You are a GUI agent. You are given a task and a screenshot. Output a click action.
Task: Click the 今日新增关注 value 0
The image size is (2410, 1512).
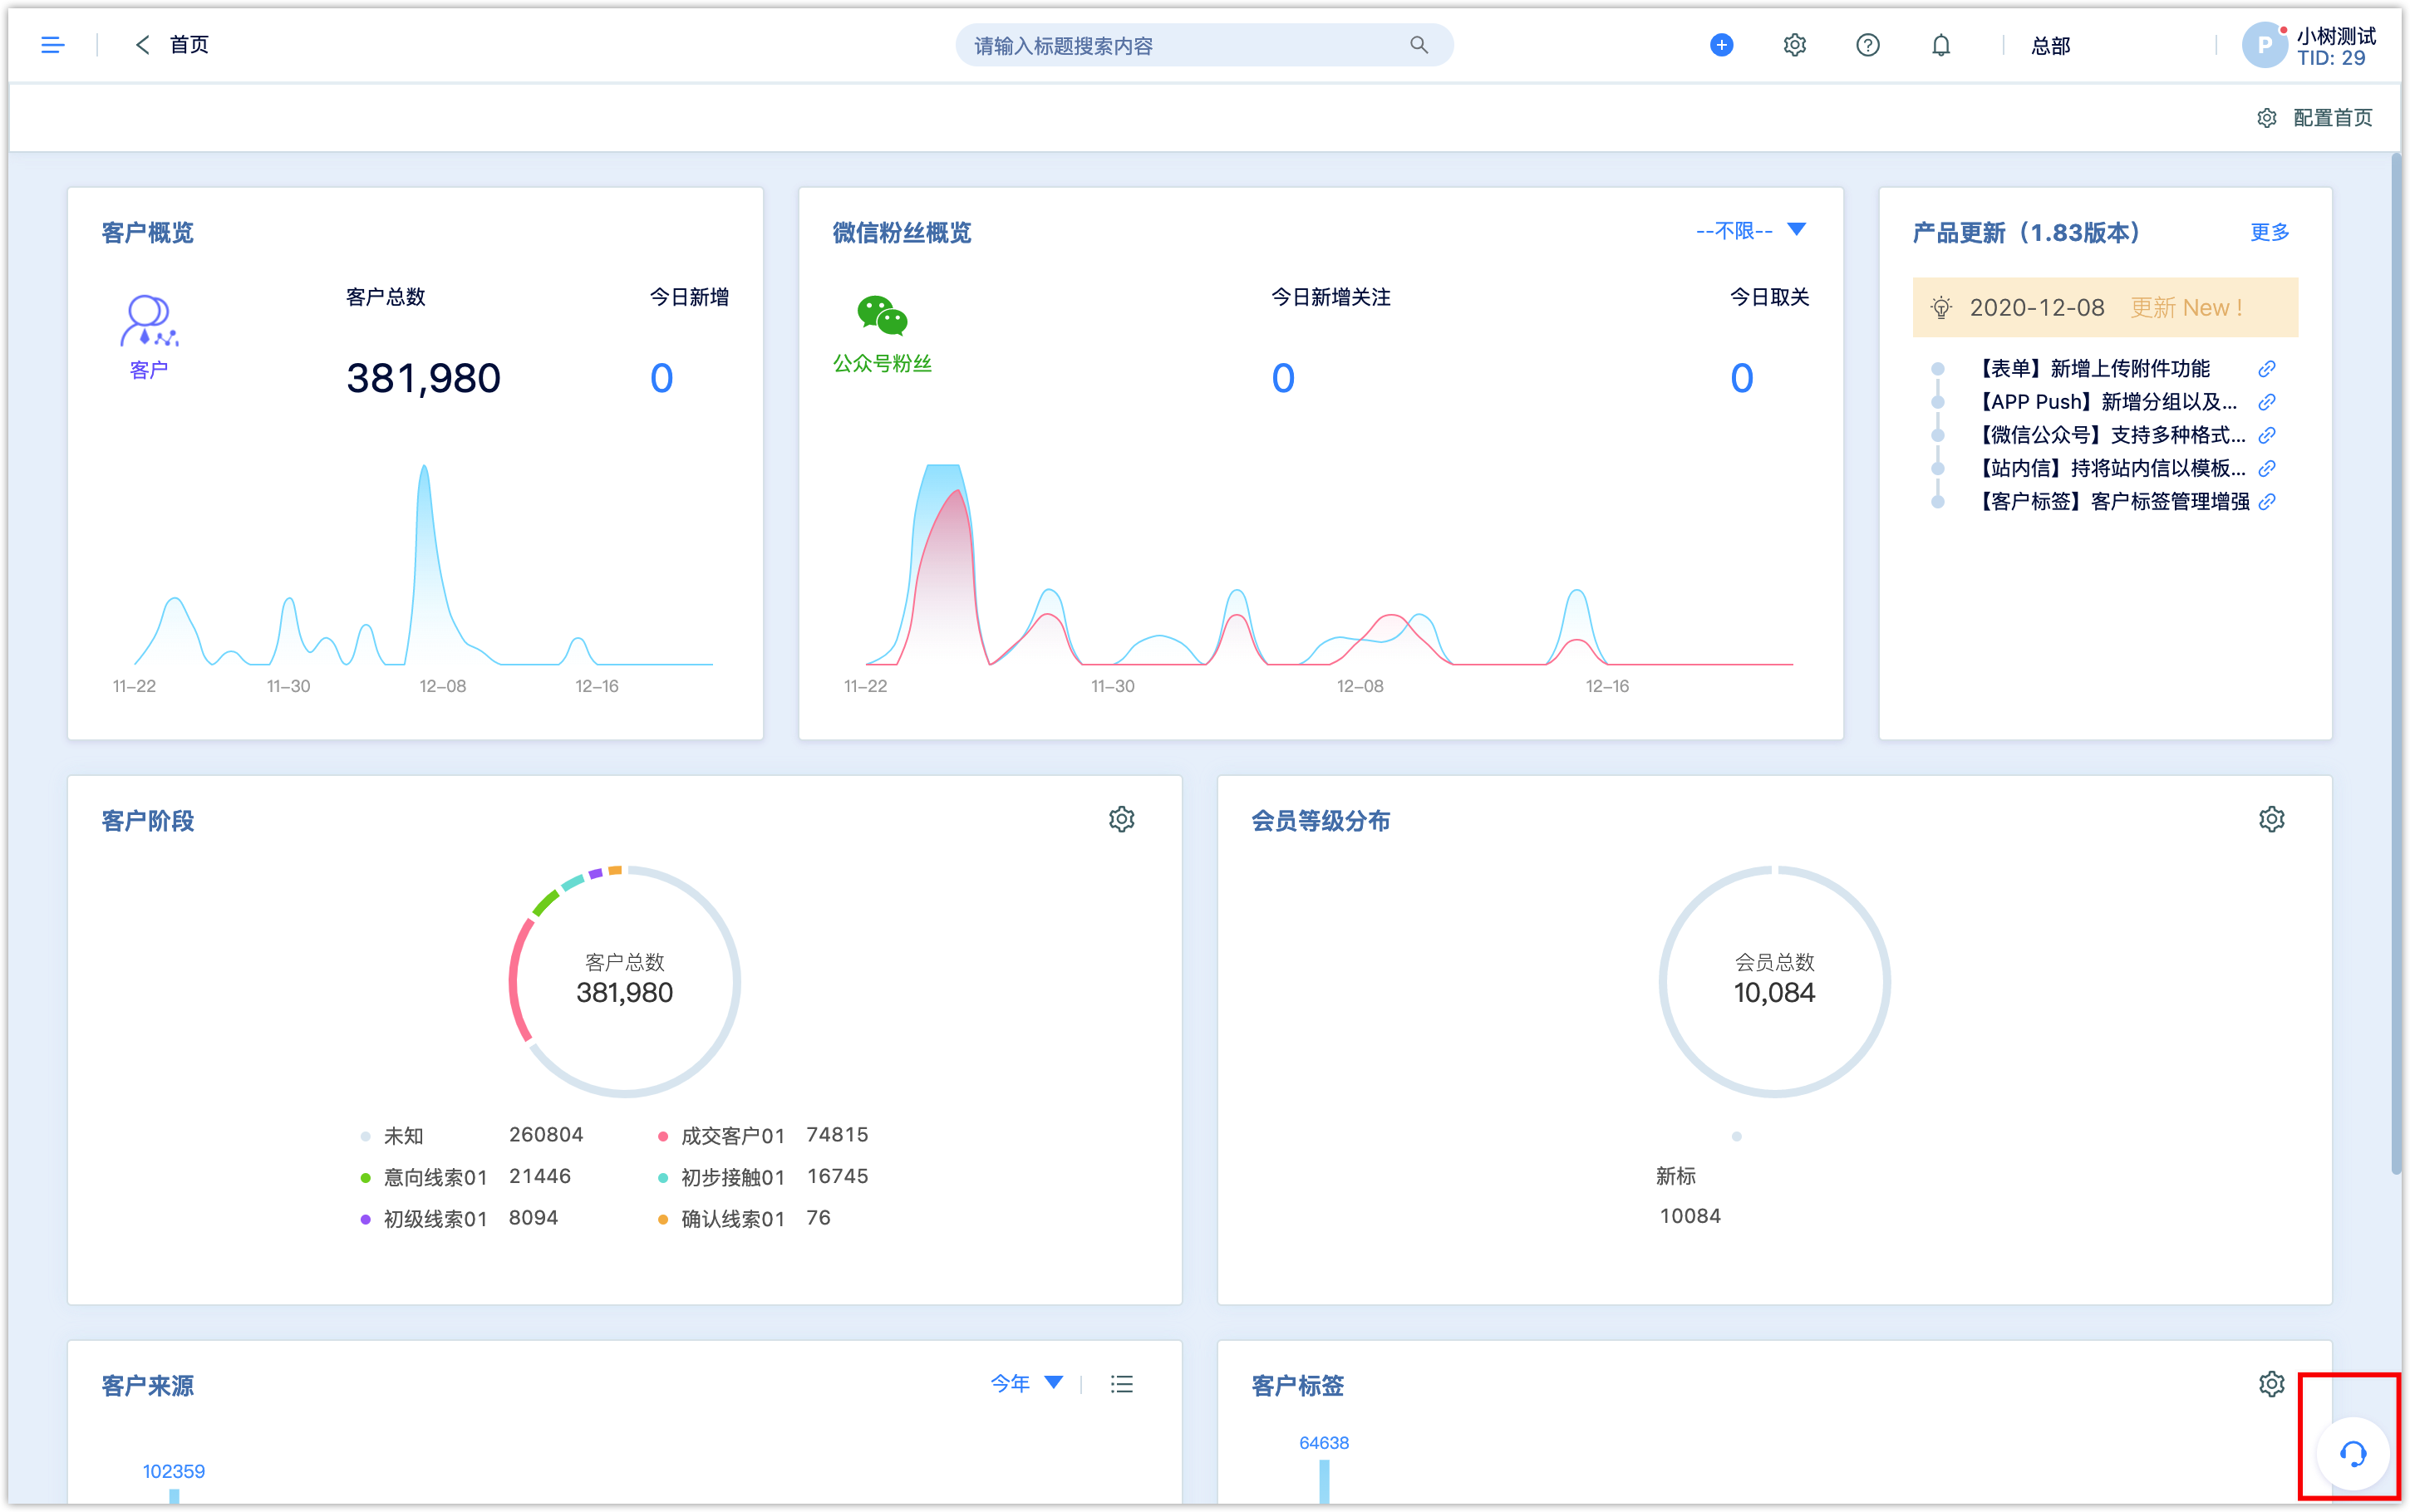pyautogui.click(x=1282, y=378)
